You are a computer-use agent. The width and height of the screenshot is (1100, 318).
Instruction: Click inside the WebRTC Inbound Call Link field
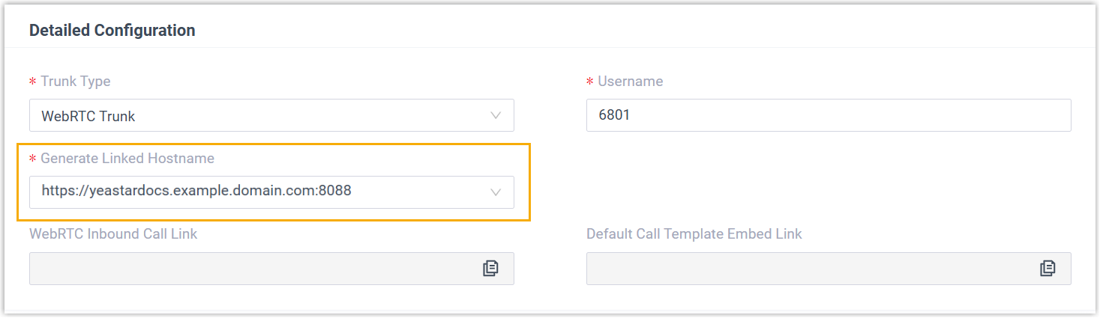(x=247, y=269)
